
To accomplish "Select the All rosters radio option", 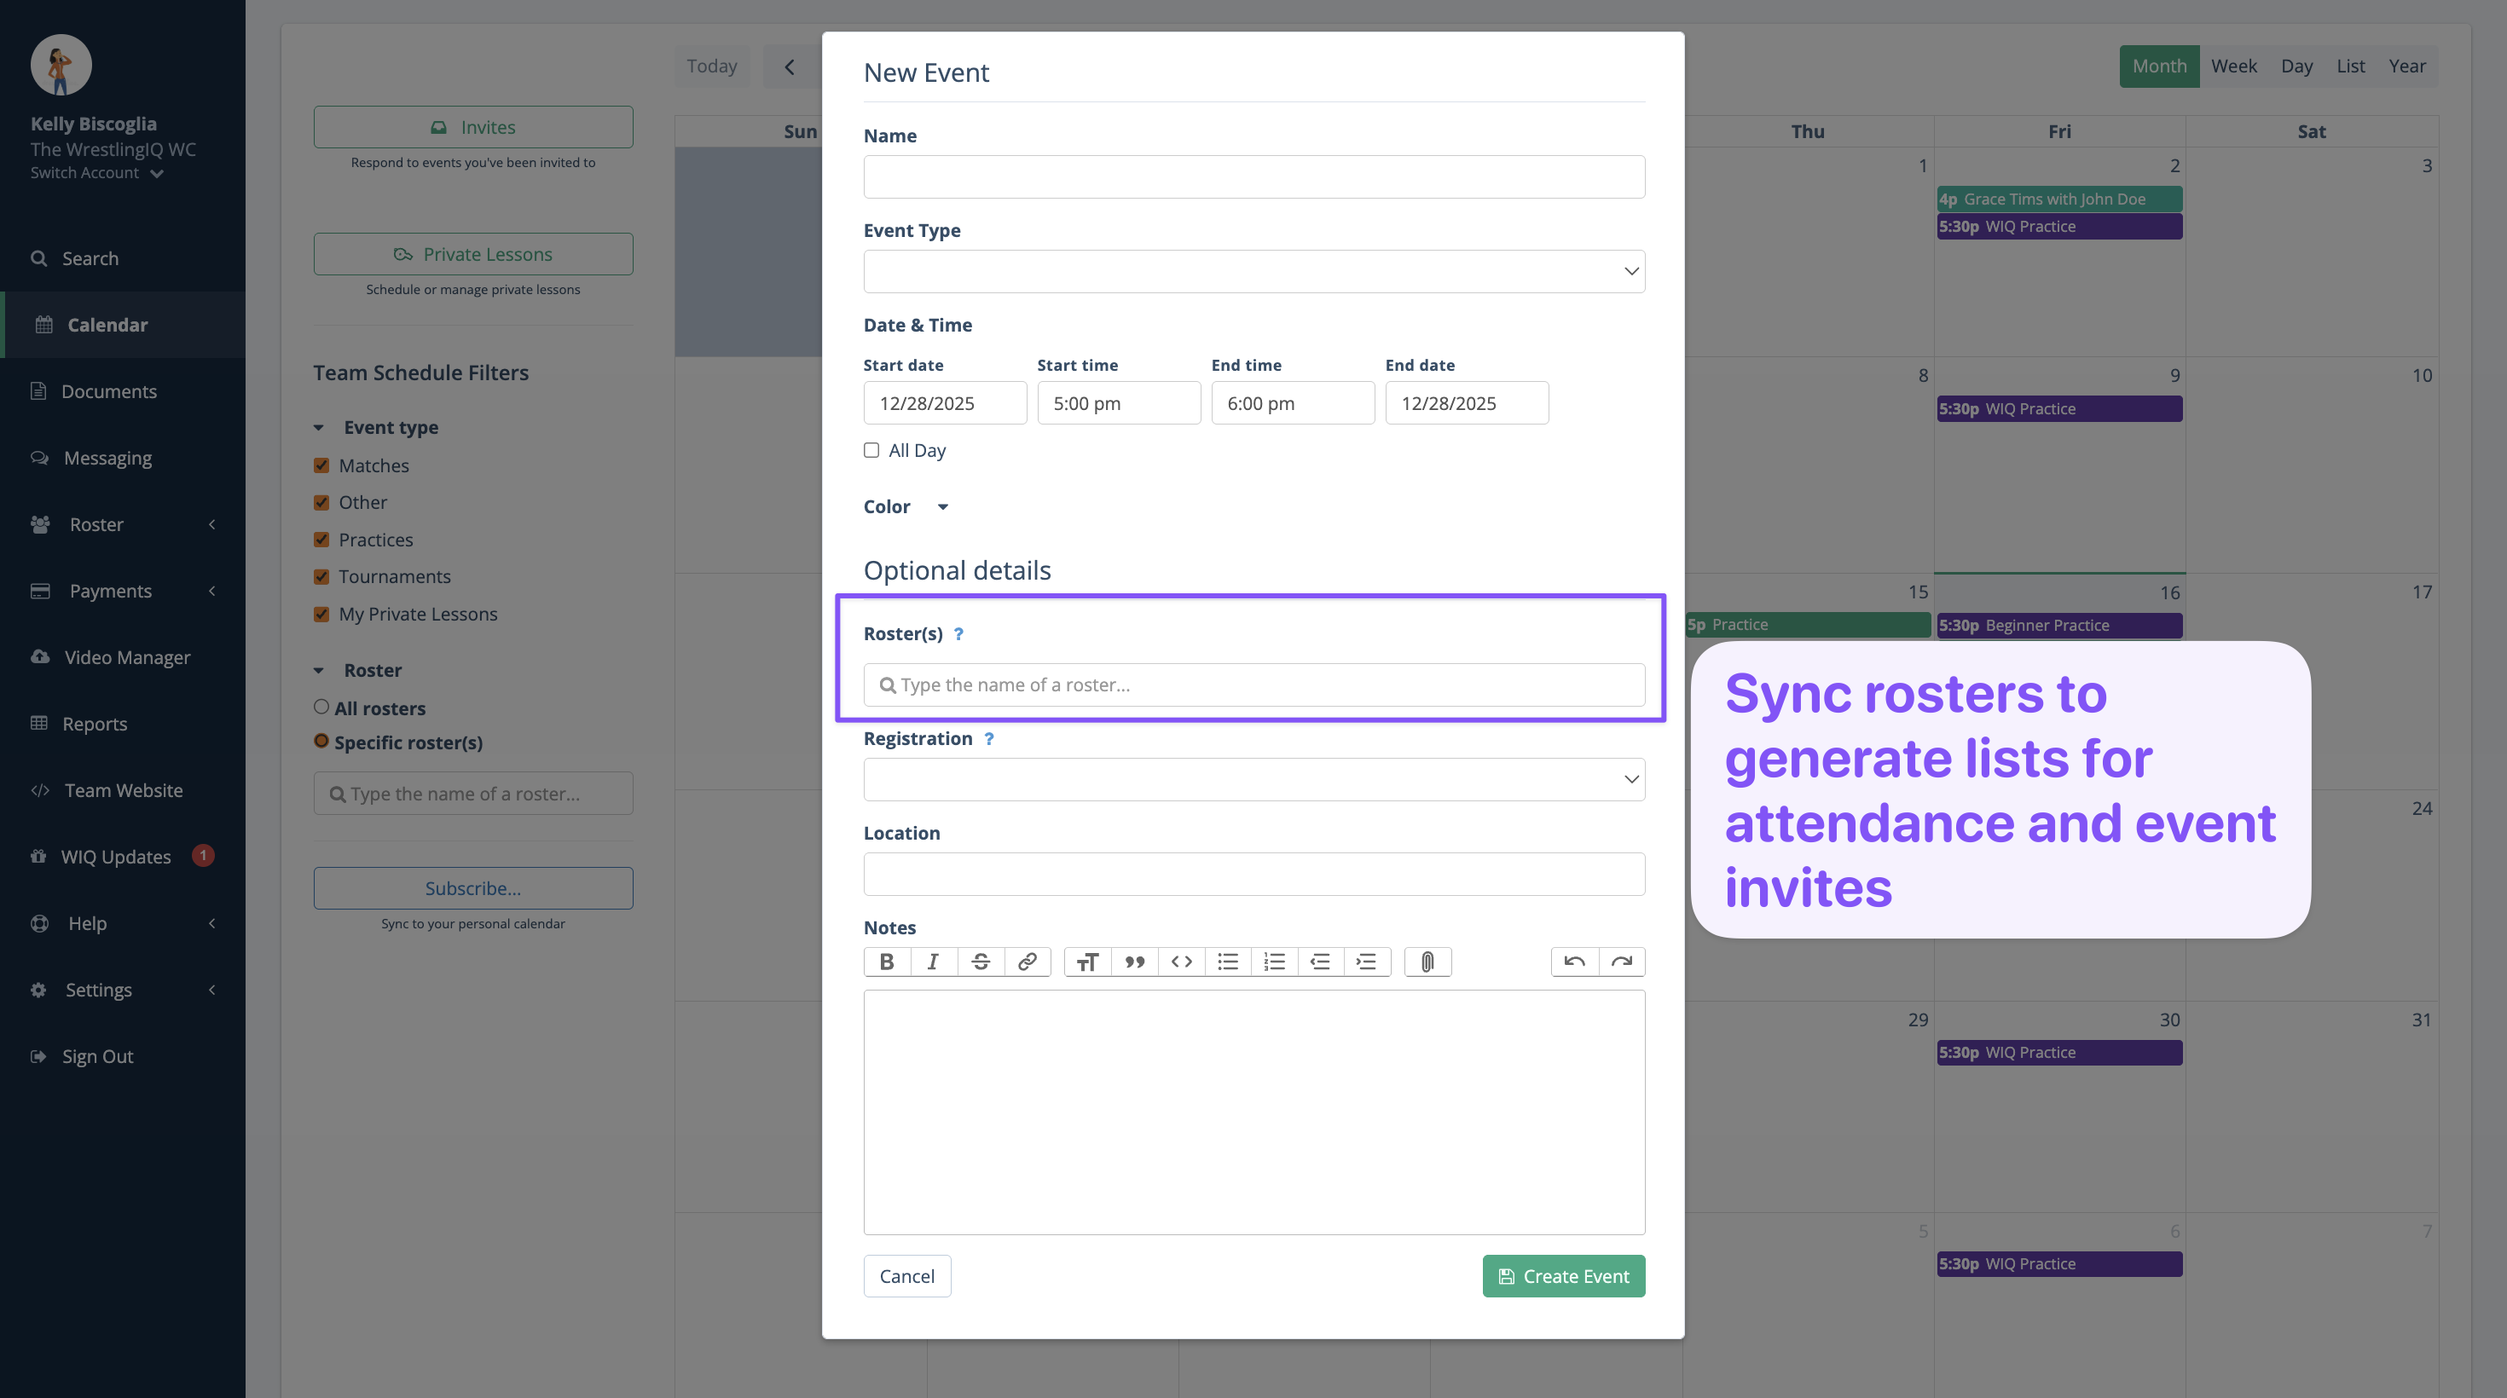I will coord(321,707).
